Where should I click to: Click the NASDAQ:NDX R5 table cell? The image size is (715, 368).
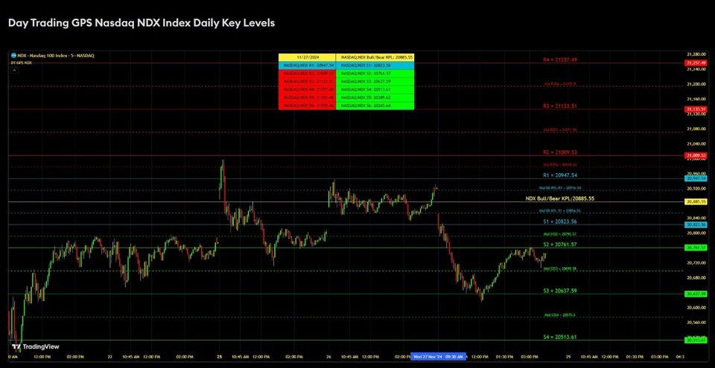[307, 97]
